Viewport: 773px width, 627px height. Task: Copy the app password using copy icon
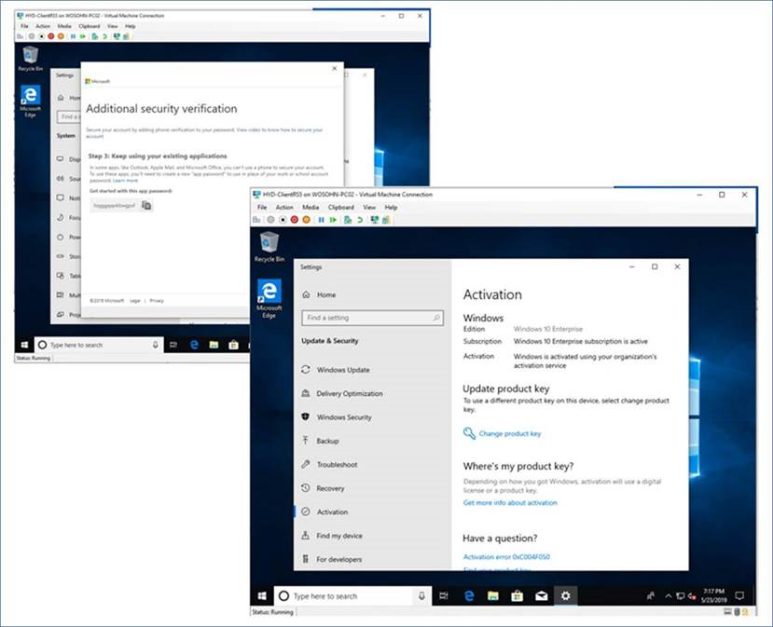click(146, 205)
